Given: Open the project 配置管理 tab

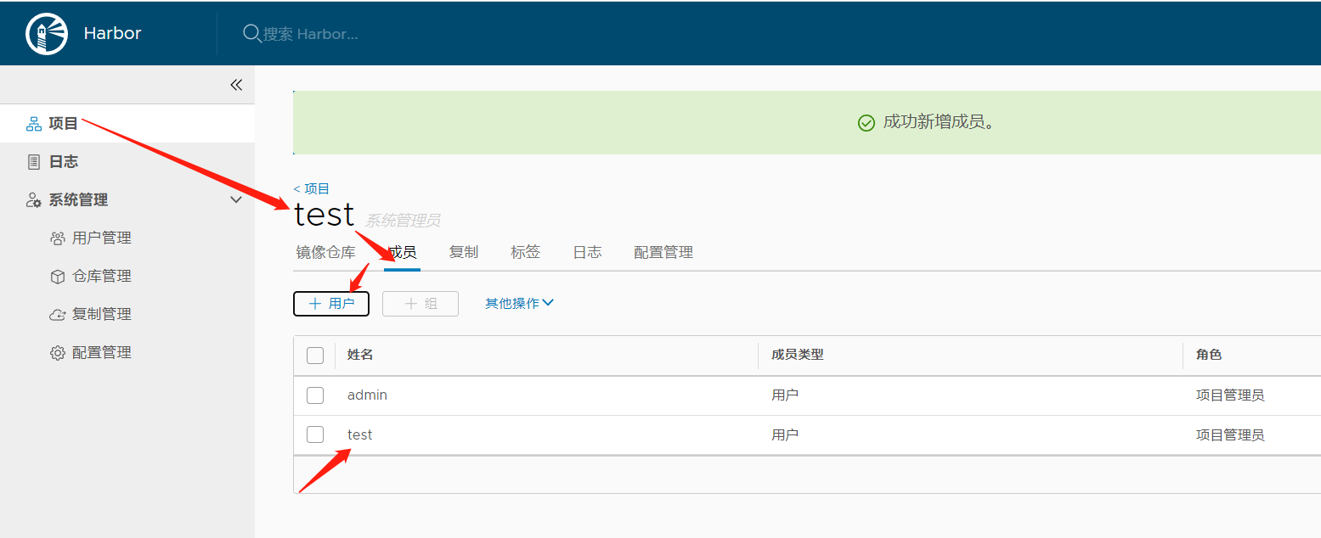Looking at the screenshot, I should (x=663, y=252).
